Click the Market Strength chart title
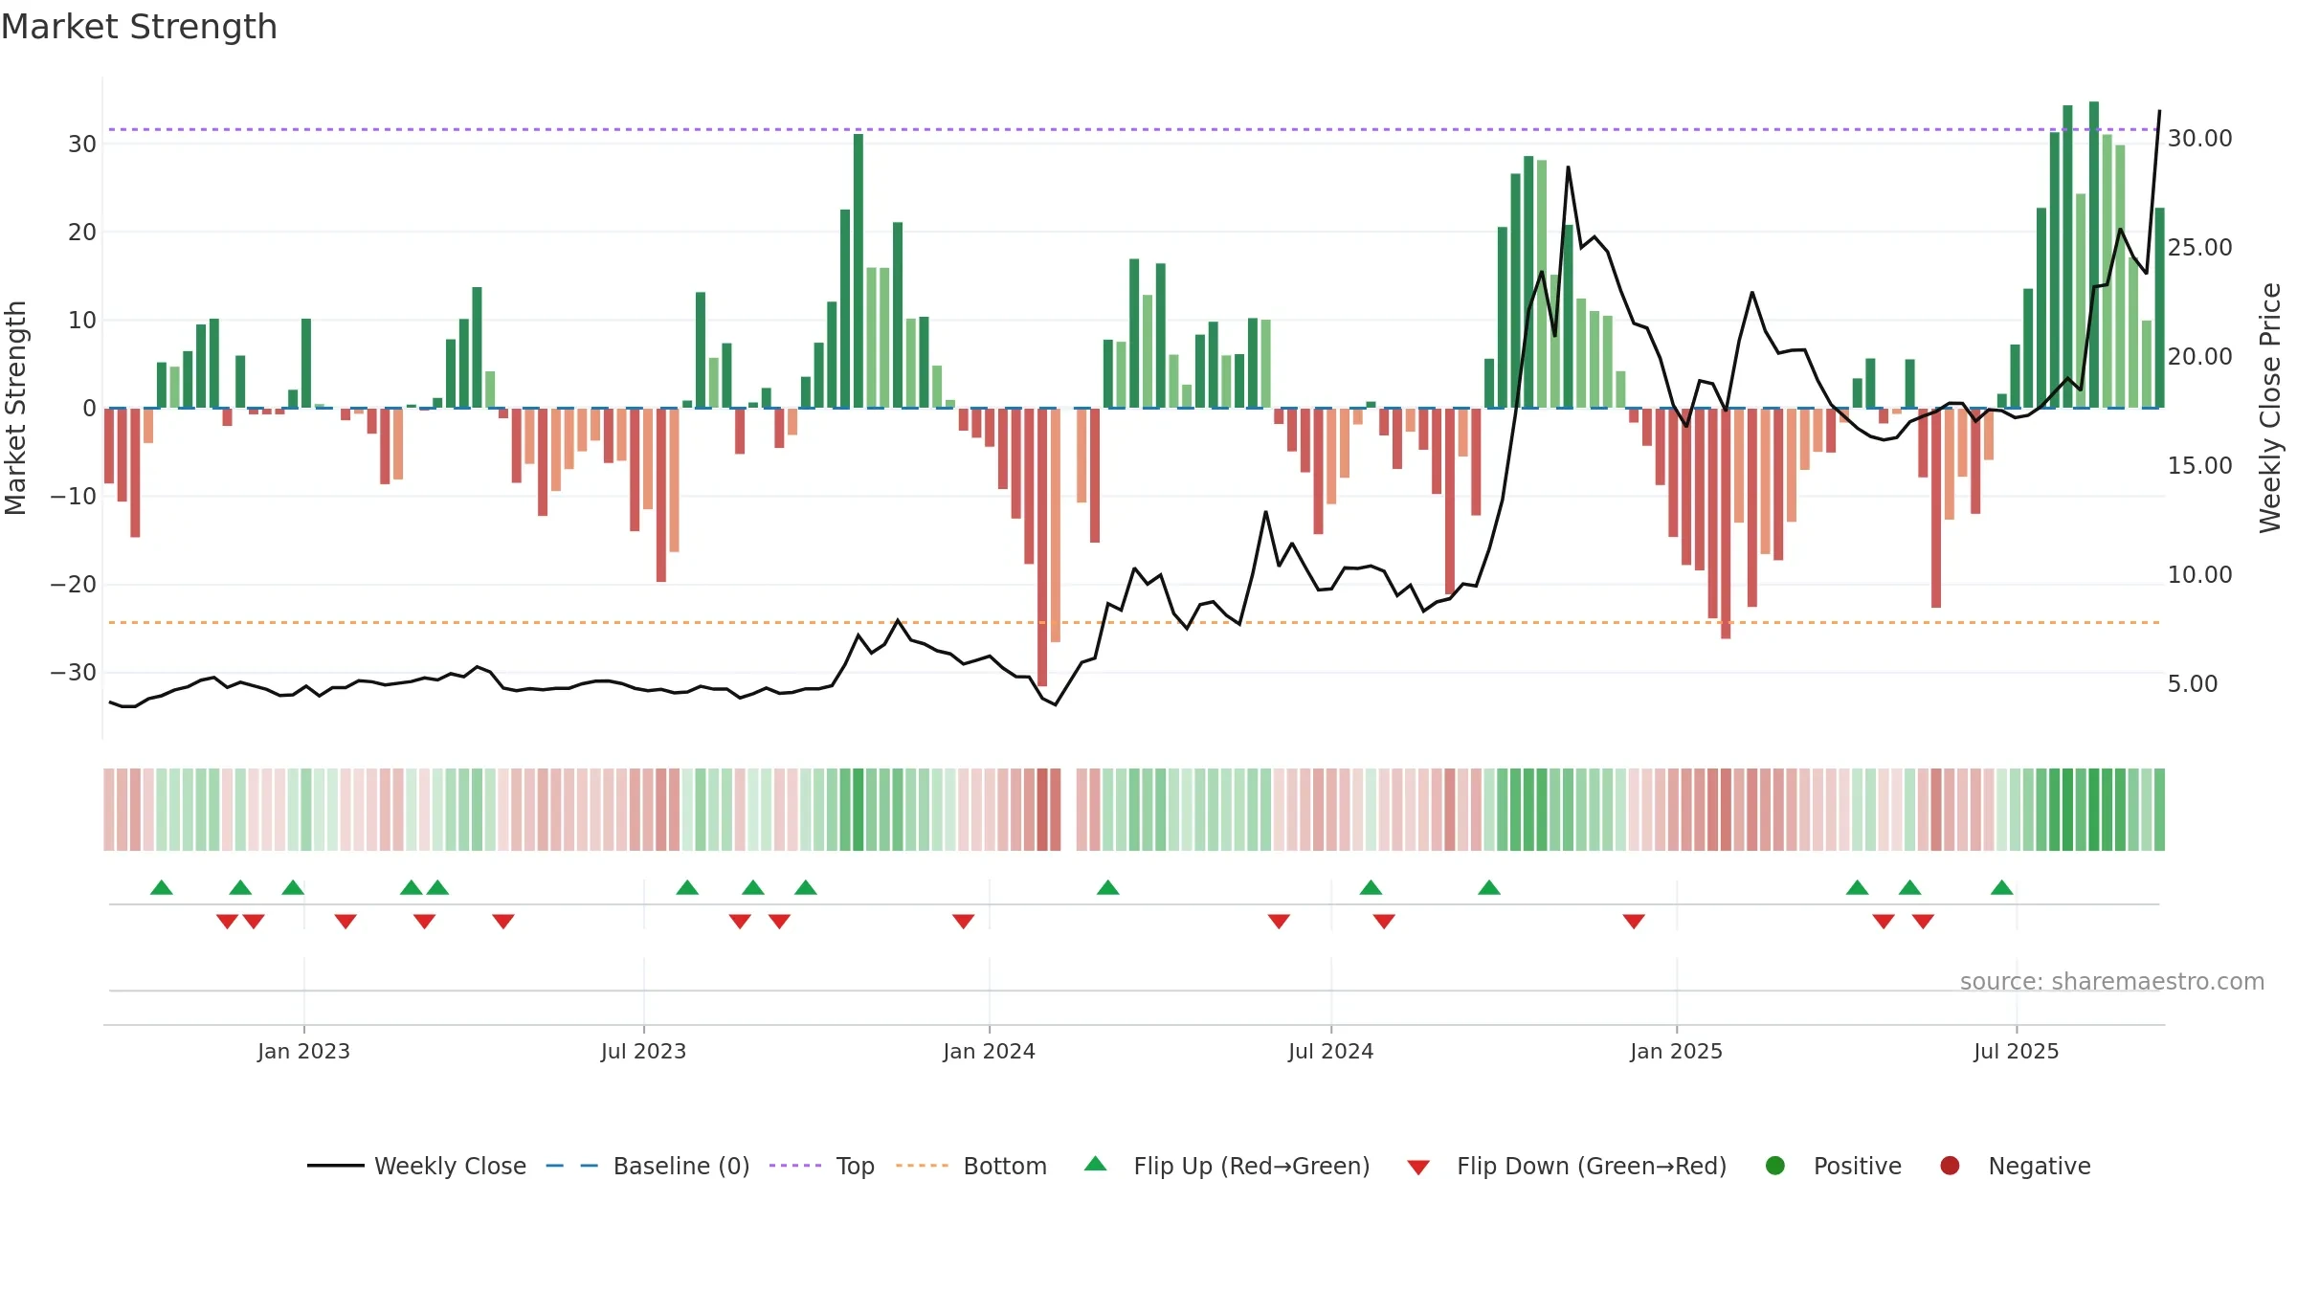 pyautogui.click(x=140, y=27)
